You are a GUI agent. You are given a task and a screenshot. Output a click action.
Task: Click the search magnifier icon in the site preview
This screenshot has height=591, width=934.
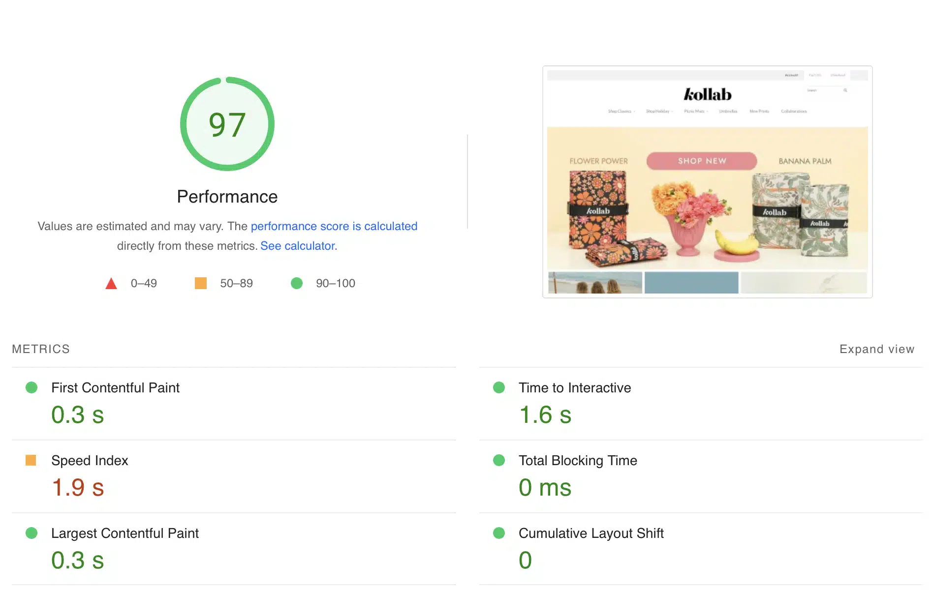[x=845, y=90]
